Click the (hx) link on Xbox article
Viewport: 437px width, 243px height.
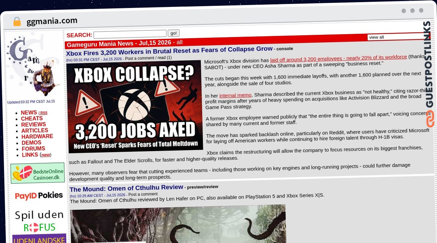point(69,60)
